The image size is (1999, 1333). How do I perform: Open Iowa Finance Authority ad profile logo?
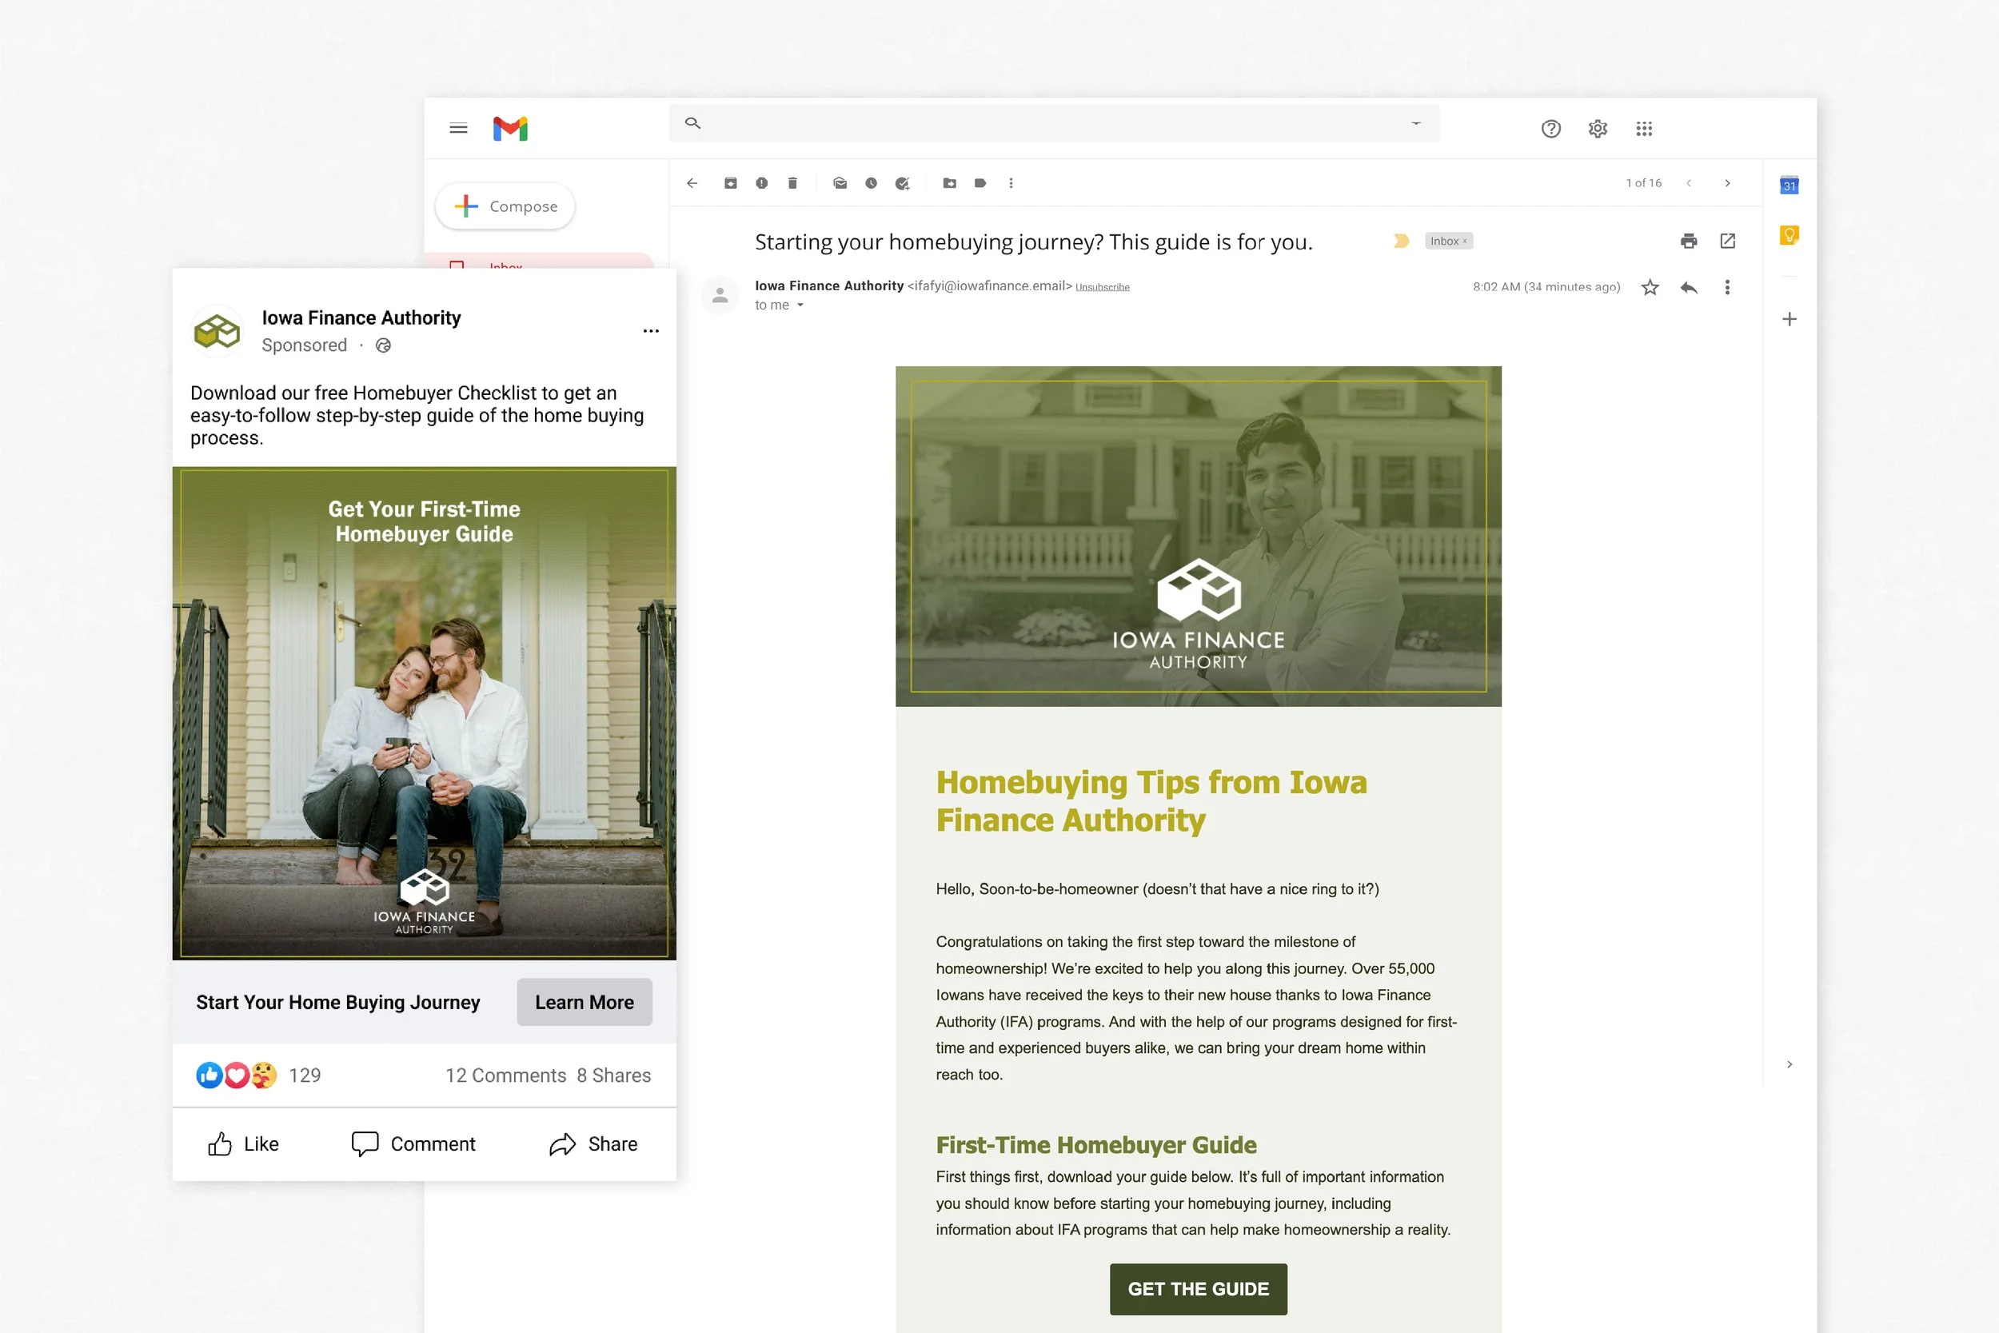point(217,331)
